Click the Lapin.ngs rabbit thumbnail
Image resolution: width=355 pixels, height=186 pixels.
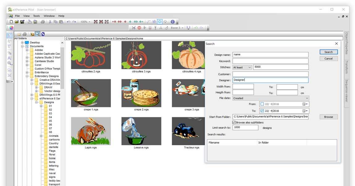(x=91, y=131)
